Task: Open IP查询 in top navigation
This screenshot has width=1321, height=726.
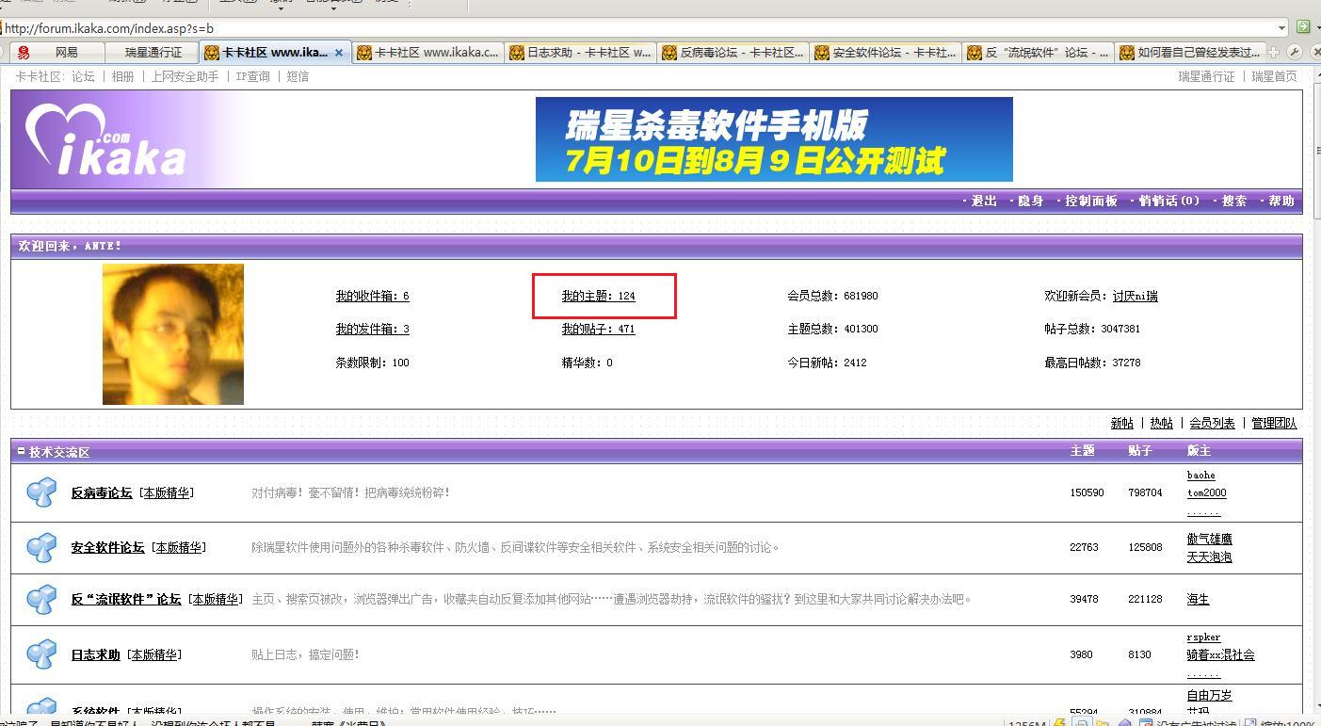Action: 252,76
